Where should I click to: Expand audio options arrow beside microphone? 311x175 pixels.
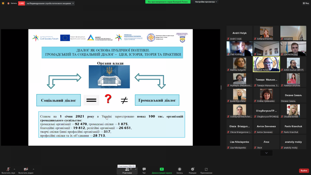[14, 169]
